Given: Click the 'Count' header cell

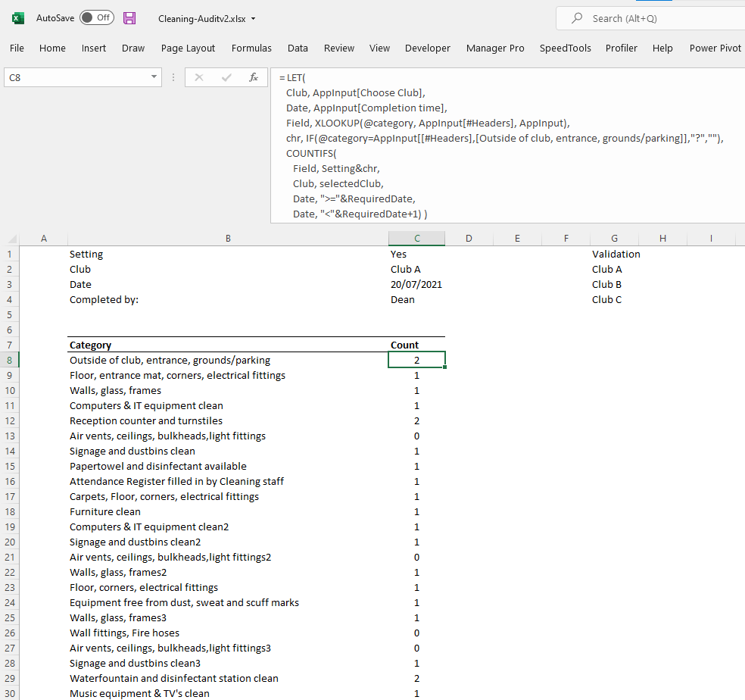Looking at the screenshot, I should (x=416, y=345).
